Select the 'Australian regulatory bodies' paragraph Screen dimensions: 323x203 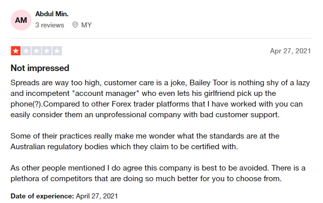145,142
